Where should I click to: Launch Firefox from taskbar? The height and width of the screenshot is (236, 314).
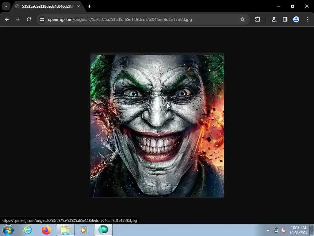tap(46, 230)
